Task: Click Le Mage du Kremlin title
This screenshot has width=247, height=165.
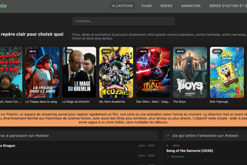Action: 76,102
